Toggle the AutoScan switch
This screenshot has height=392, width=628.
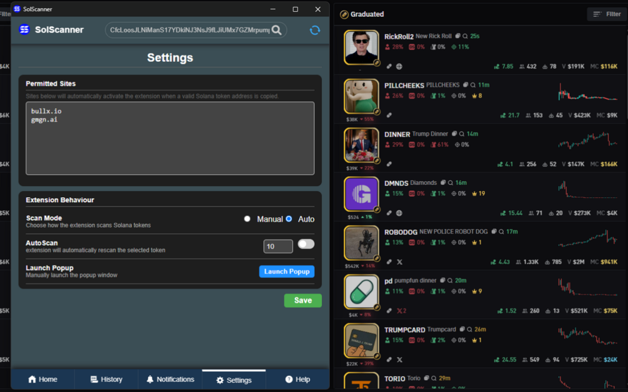tap(306, 244)
